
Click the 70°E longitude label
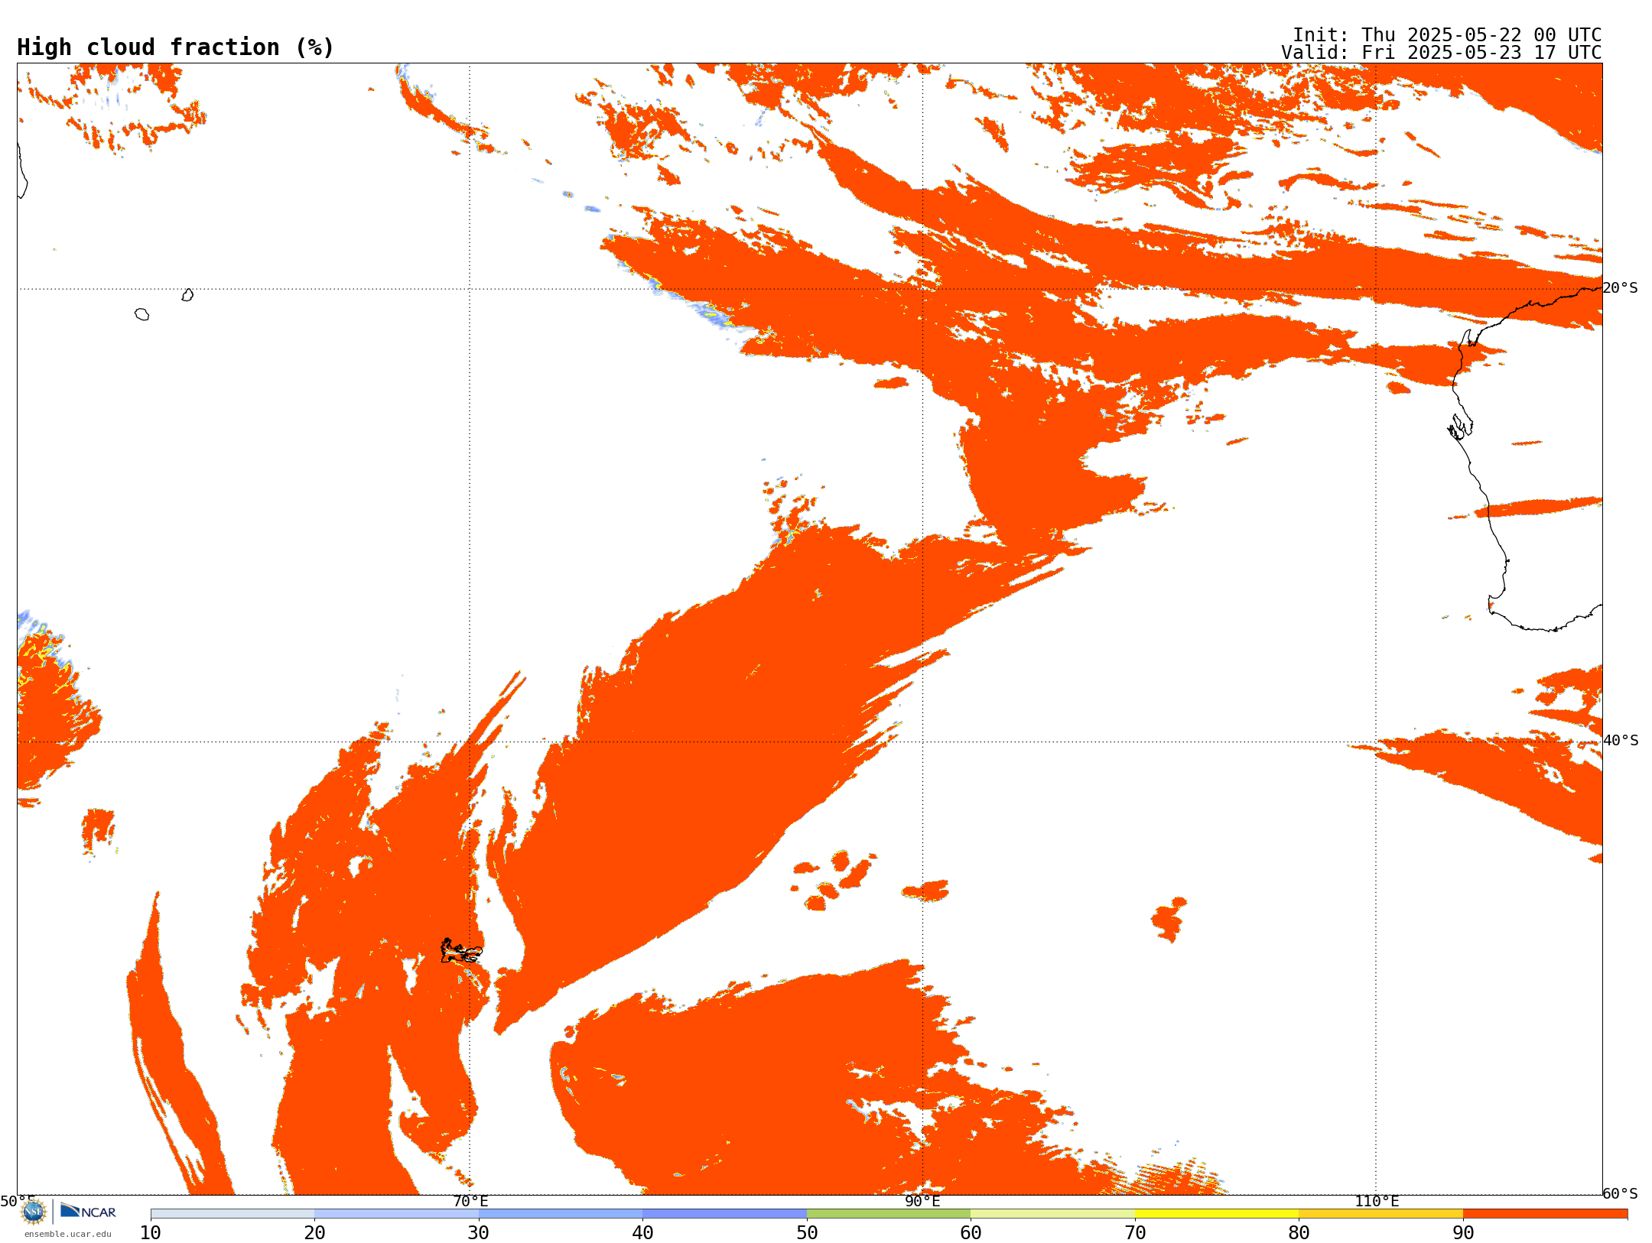pos(470,1201)
